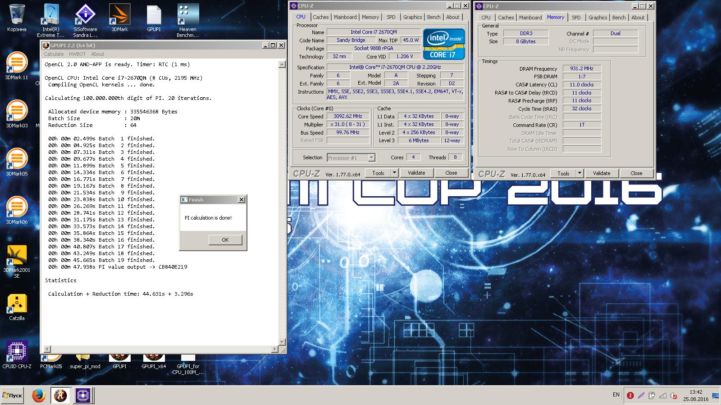Click the Intel Core i7 2670QM name field
Viewport: 721px width, 405px height.
(x=374, y=32)
